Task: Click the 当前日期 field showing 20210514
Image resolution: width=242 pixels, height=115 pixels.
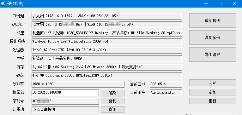Action: coord(166,84)
